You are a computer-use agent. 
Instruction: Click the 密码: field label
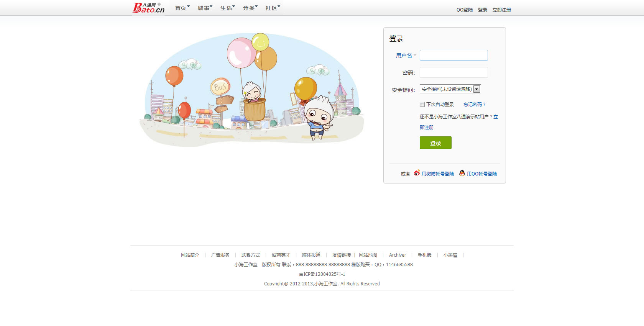[x=409, y=73]
